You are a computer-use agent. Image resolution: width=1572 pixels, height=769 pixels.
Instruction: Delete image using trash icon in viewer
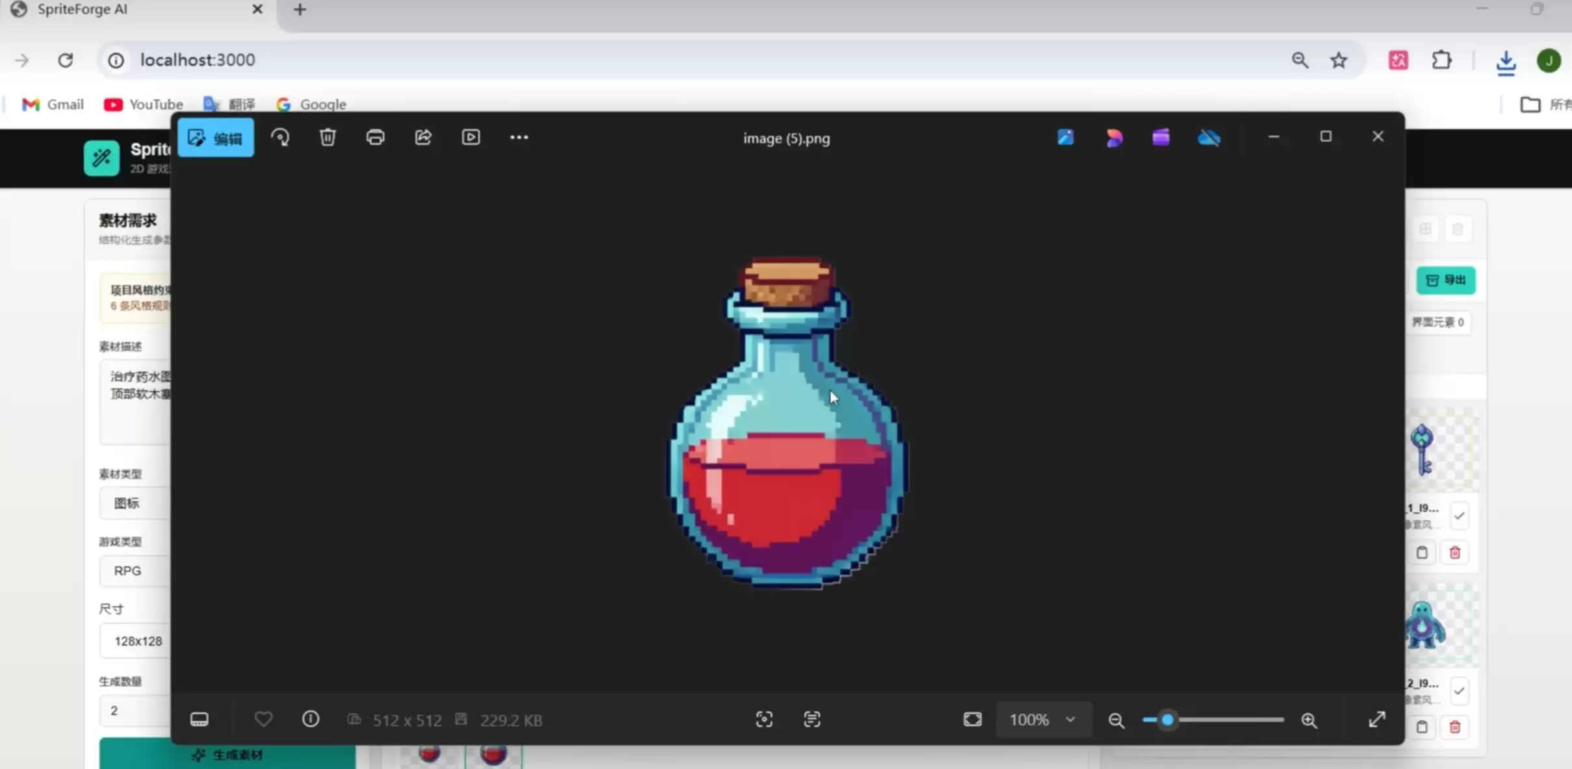pyautogui.click(x=328, y=137)
